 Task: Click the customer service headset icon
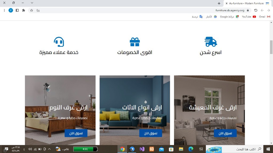(x=59, y=42)
